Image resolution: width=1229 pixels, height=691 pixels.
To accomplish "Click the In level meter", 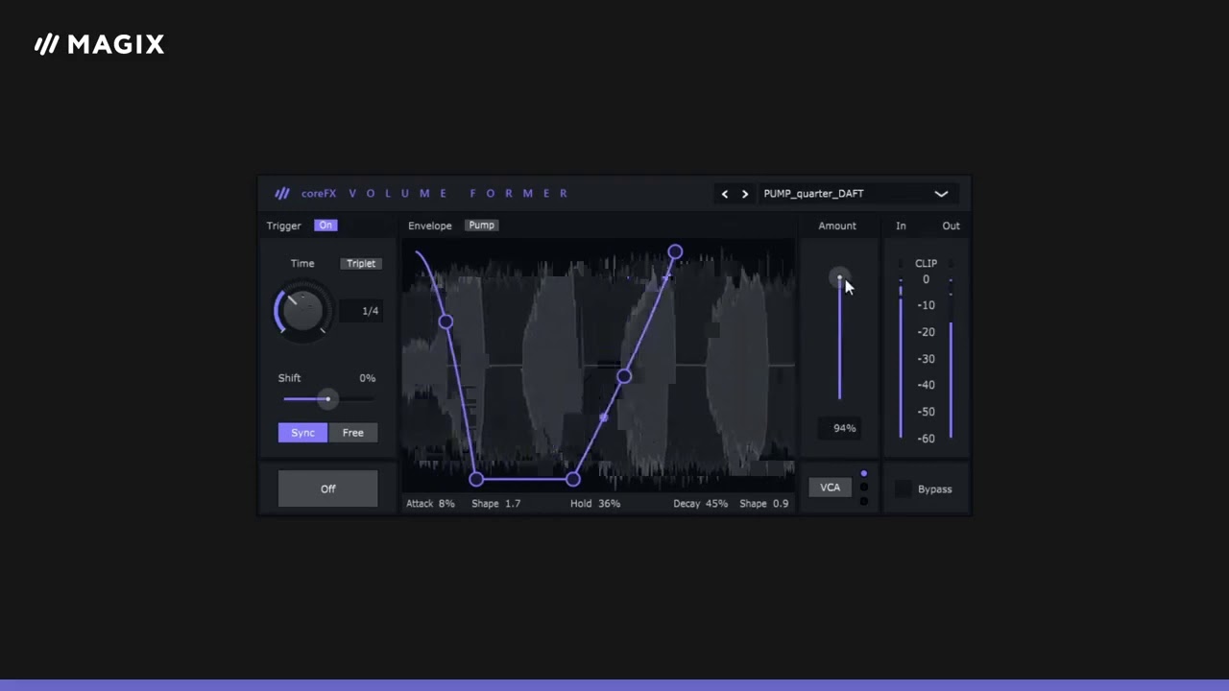I will 901,351.
